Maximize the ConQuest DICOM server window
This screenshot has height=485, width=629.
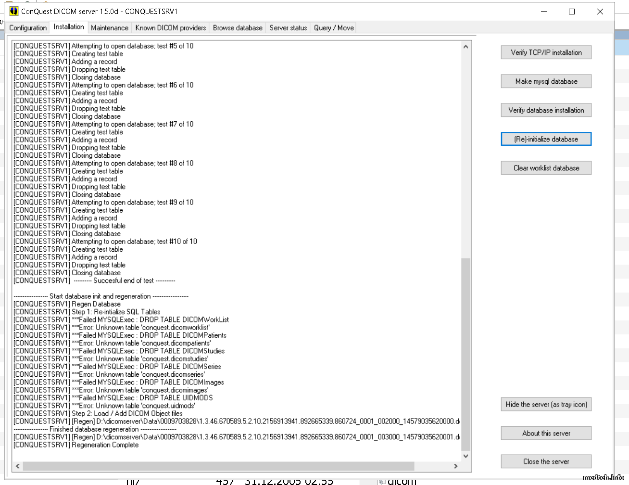pyautogui.click(x=572, y=12)
